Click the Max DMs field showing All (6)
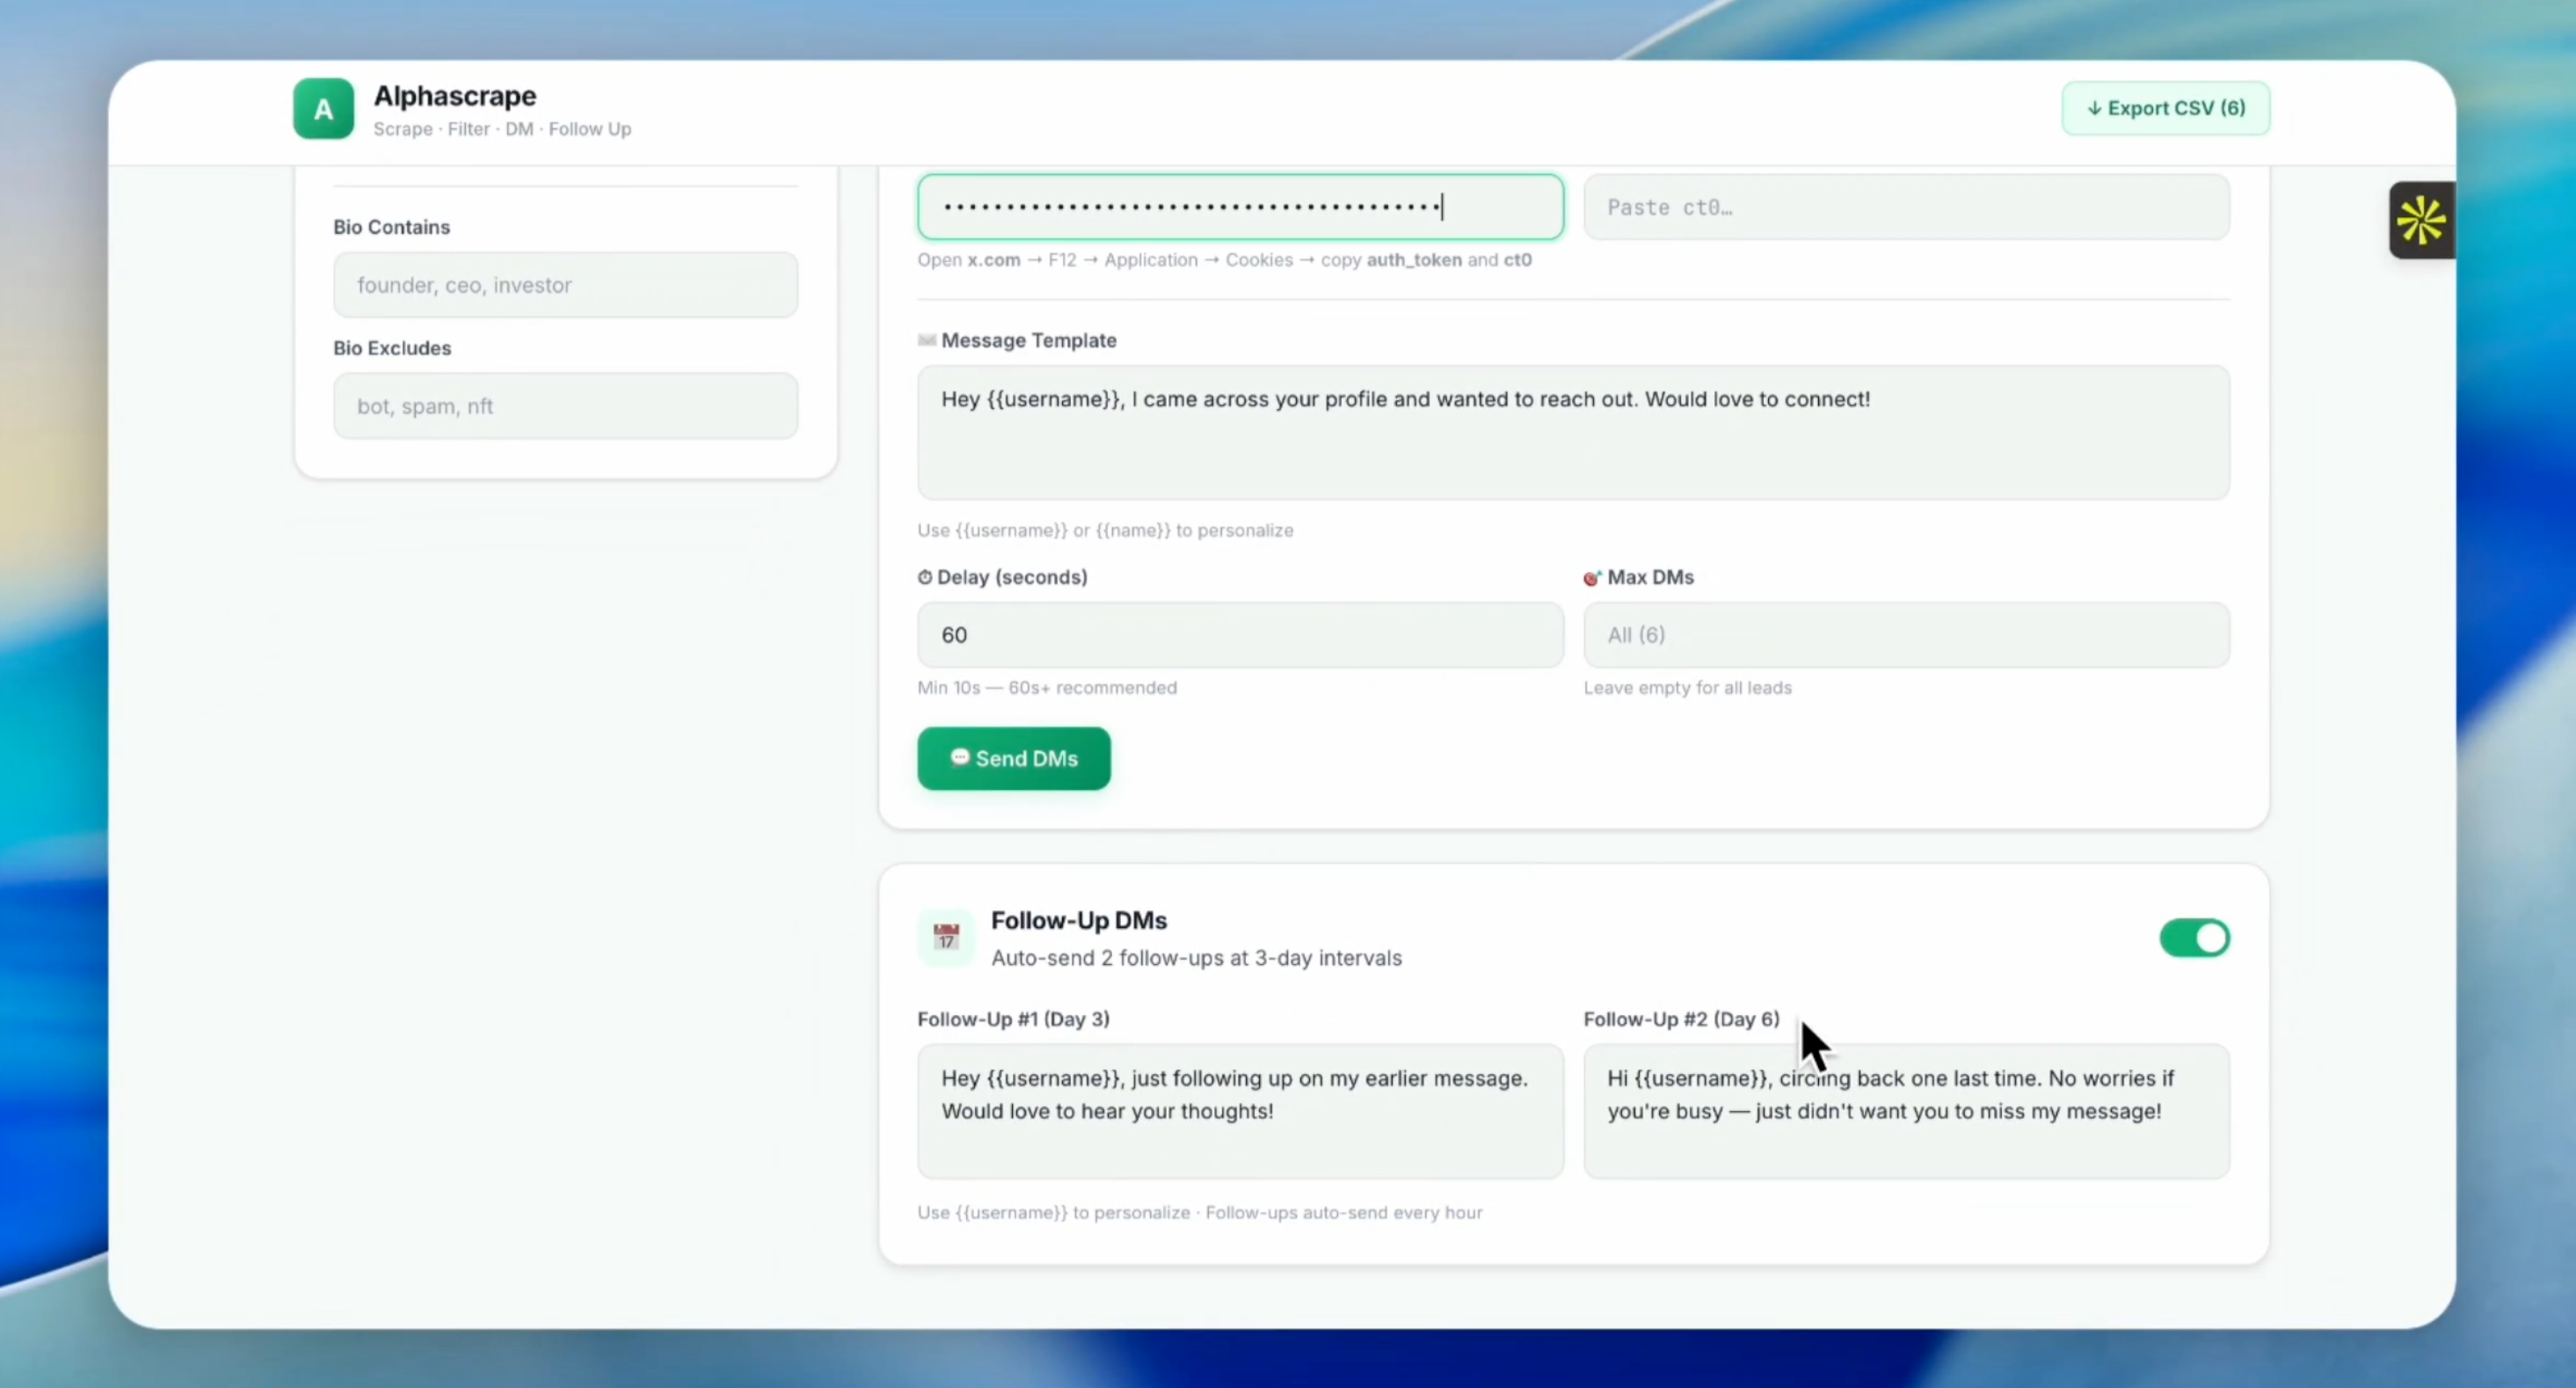The height and width of the screenshot is (1388, 2576). point(1906,634)
